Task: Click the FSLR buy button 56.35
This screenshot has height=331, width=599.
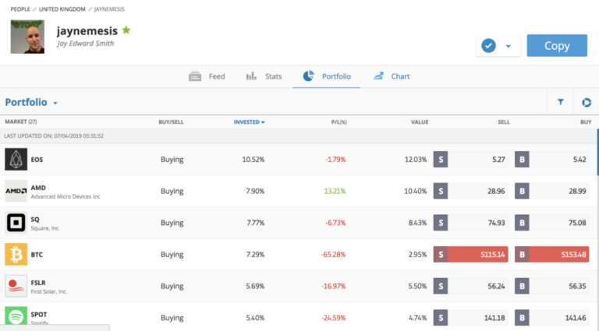Action: pyautogui.click(x=551, y=286)
